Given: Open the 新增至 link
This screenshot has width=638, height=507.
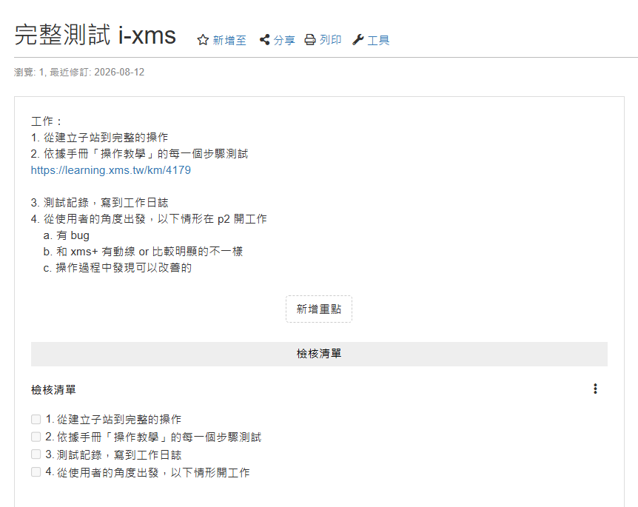Looking at the screenshot, I should point(229,40).
